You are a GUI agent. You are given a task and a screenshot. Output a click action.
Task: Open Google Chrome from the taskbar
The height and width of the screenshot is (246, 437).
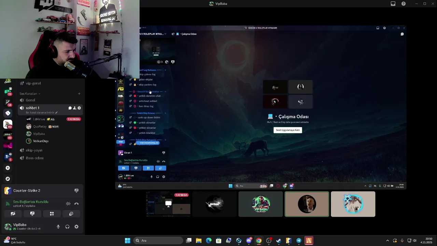(x=258, y=241)
